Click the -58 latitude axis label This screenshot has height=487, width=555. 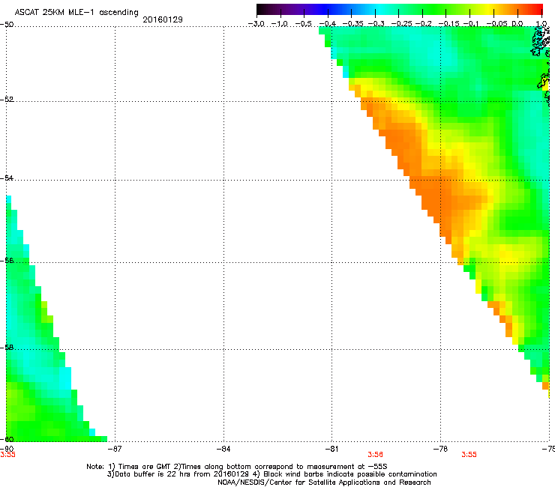pyautogui.click(x=7, y=348)
